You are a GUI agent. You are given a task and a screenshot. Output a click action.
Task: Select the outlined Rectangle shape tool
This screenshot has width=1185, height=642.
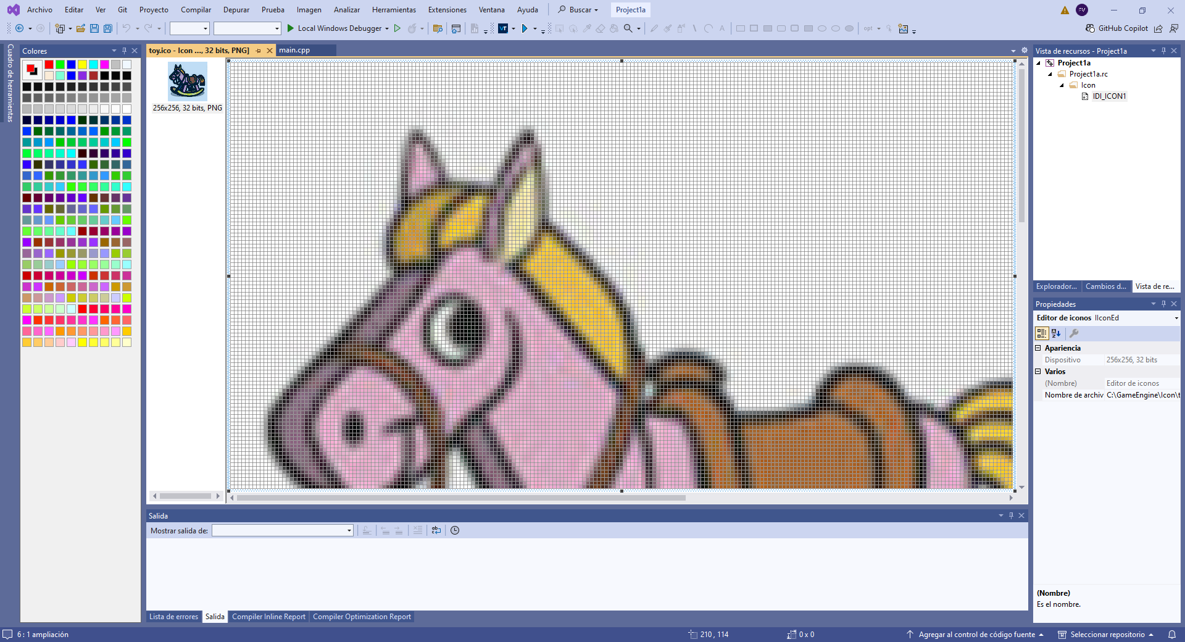tap(741, 28)
